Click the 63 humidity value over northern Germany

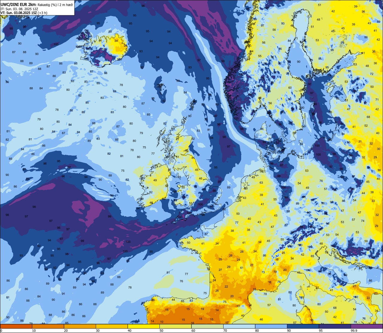(x=261, y=182)
